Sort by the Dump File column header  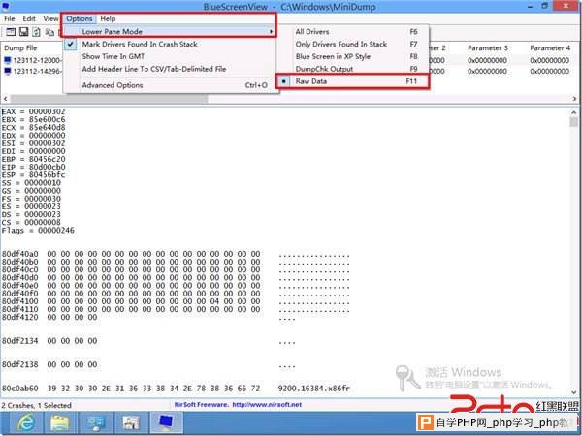point(20,47)
